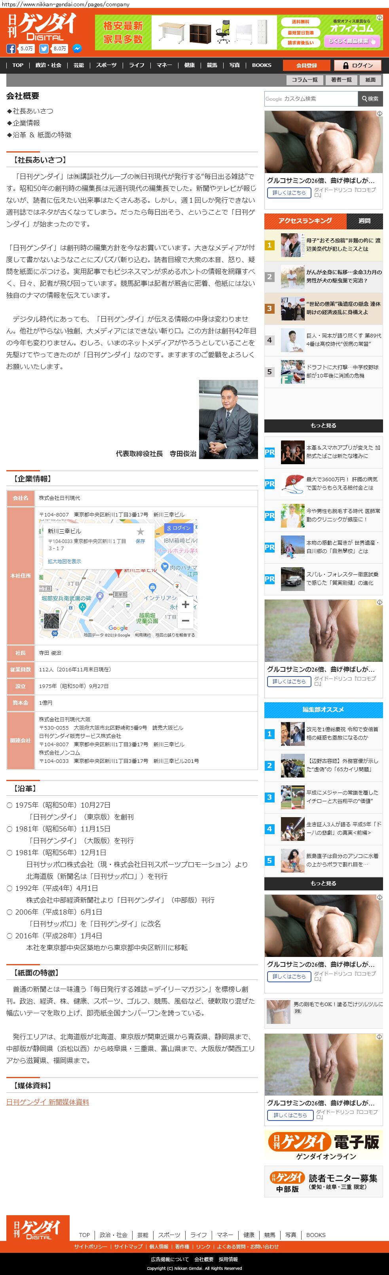Open the Messenger icon in header

77,48
